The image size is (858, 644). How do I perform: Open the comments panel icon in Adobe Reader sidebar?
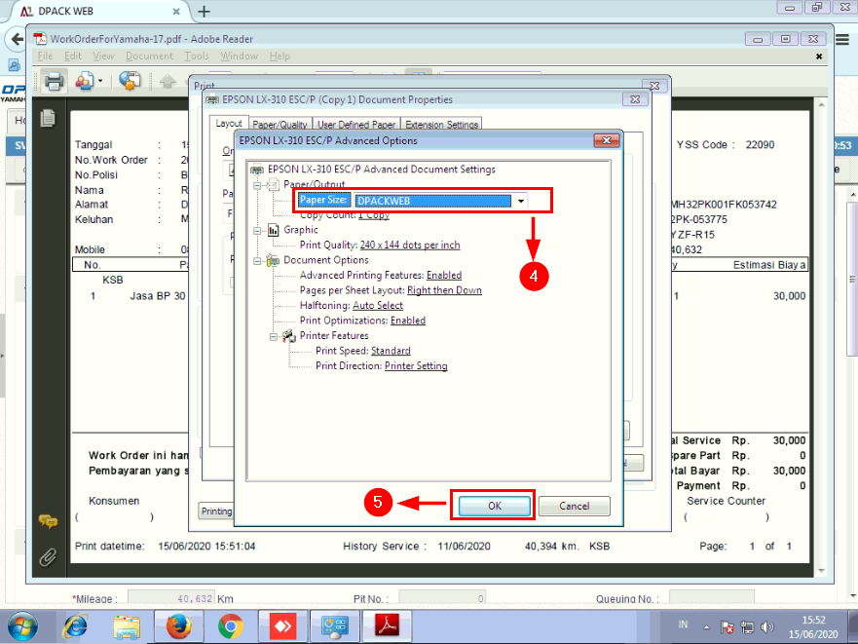coord(48,521)
